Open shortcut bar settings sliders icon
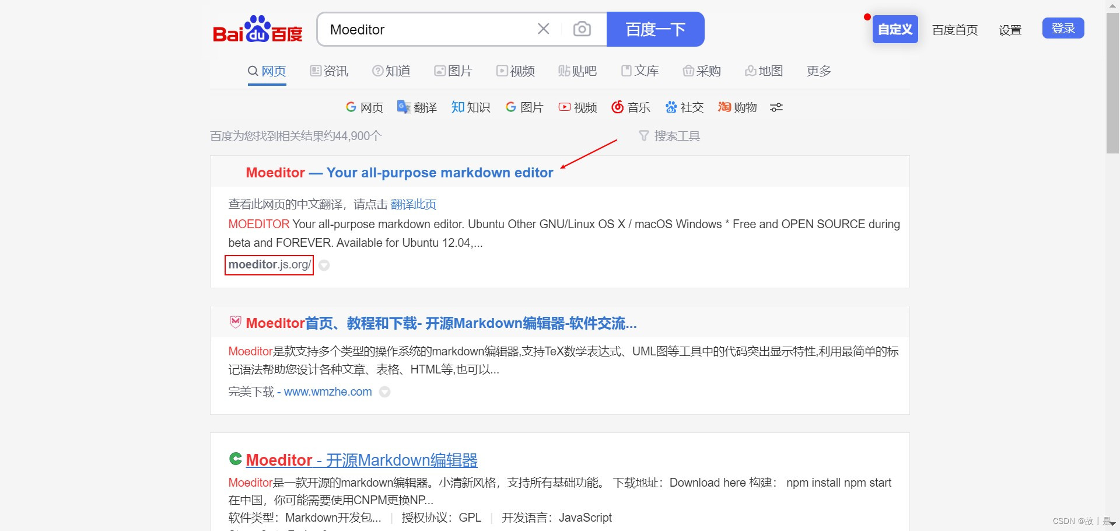The height and width of the screenshot is (531, 1120). click(x=776, y=107)
